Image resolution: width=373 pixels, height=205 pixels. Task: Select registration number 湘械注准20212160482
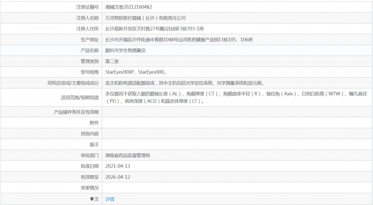(129, 7)
